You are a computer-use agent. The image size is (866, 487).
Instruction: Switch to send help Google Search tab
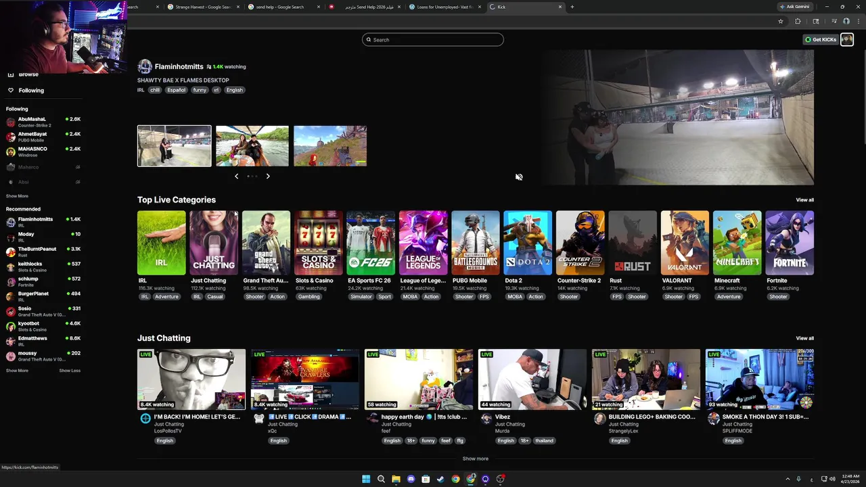(x=283, y=7)
